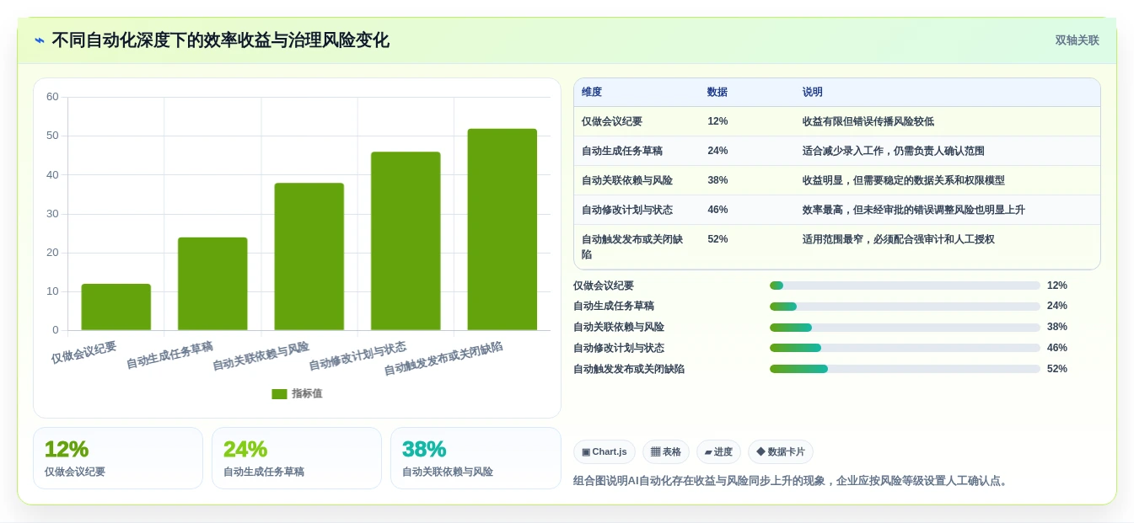Click the 12% value in table
This screenshot has width=1134, height=523.
(717, 121)
